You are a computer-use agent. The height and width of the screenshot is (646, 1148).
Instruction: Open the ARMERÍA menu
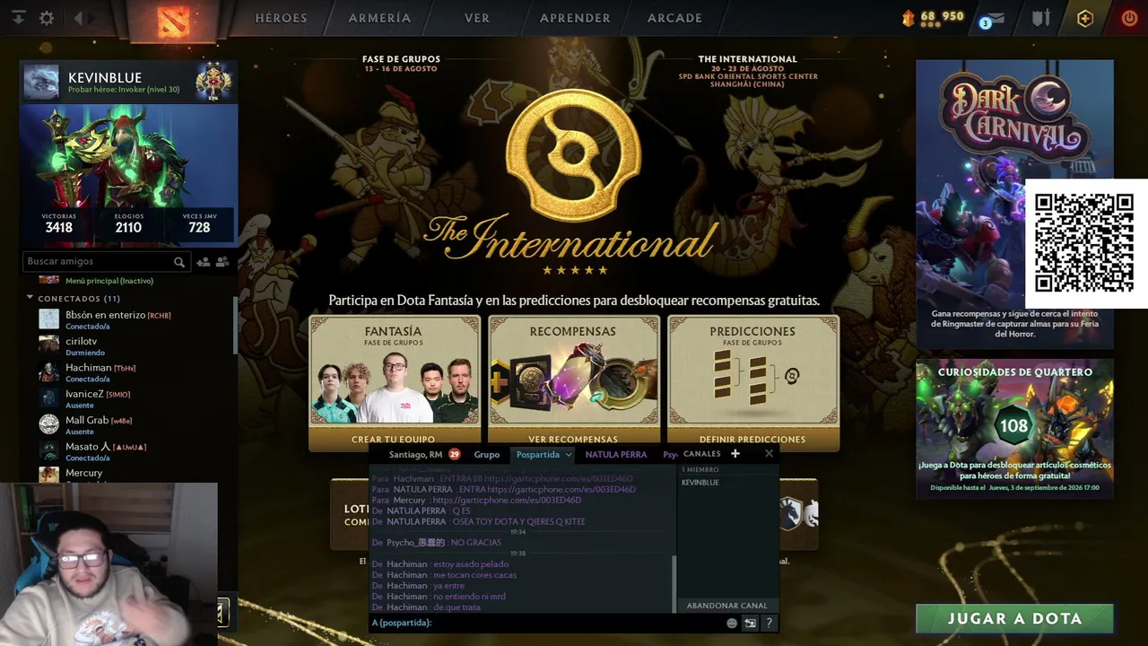[x=380, y=18]
